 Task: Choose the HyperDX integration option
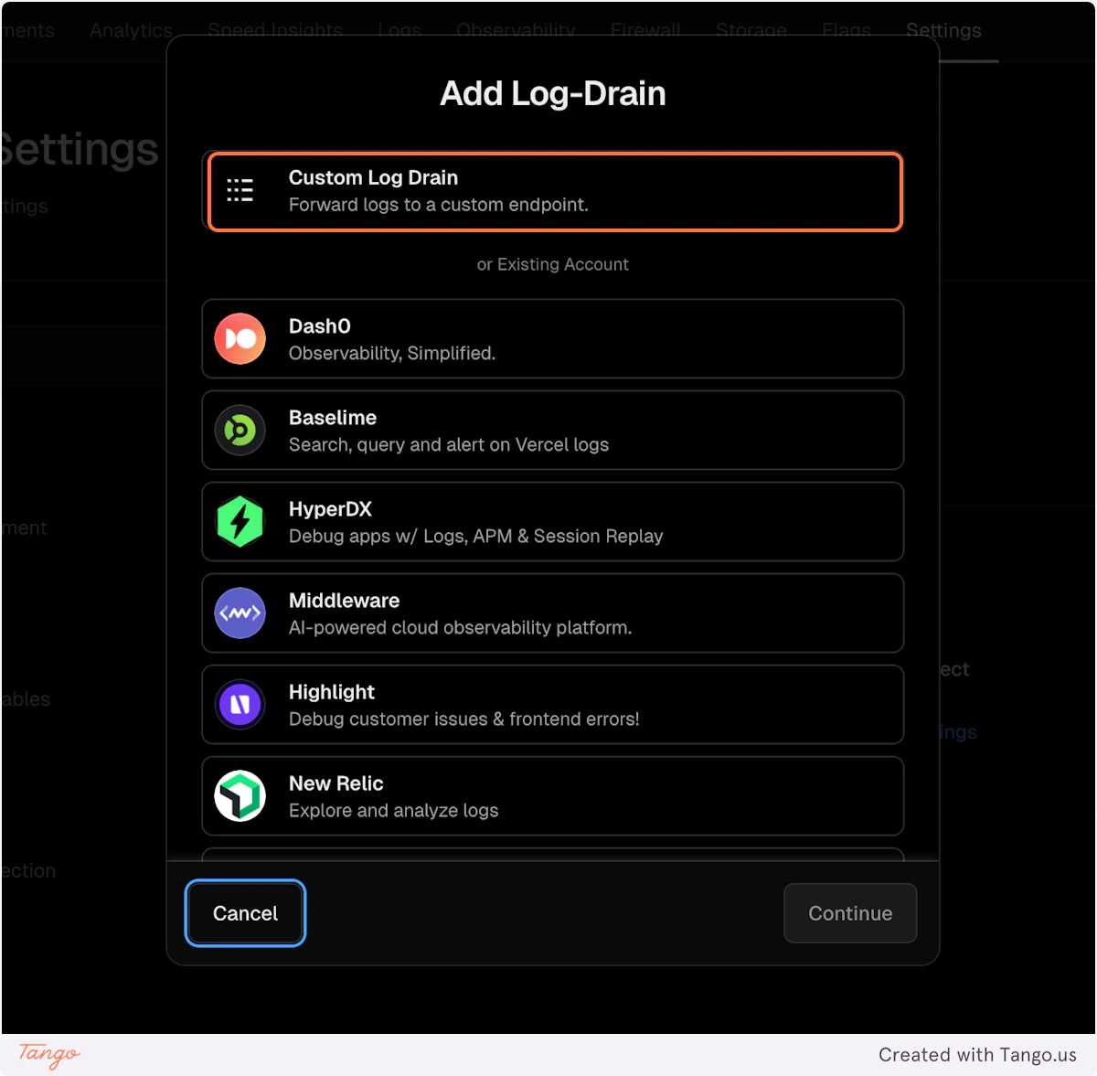(x=552, y=521)
